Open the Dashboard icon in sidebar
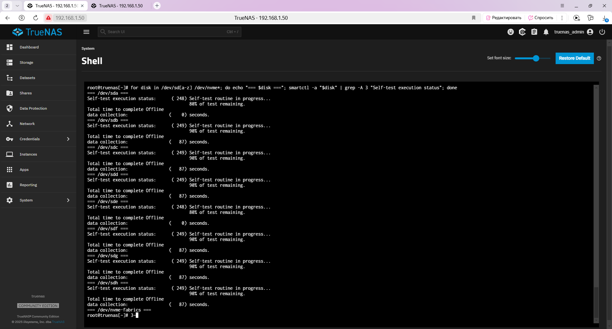Viewport: 612px width, 329px height. click(10, 47)
